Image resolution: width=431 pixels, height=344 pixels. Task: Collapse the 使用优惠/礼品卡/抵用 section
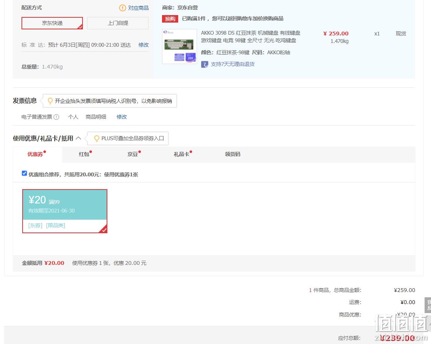tap(78, 138)
